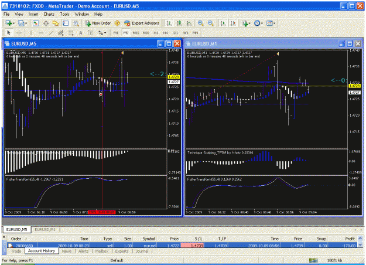Toggle the Market Watch window icon
The width and height of the screenshot is (366, 265).
click(x=36, y=23)
